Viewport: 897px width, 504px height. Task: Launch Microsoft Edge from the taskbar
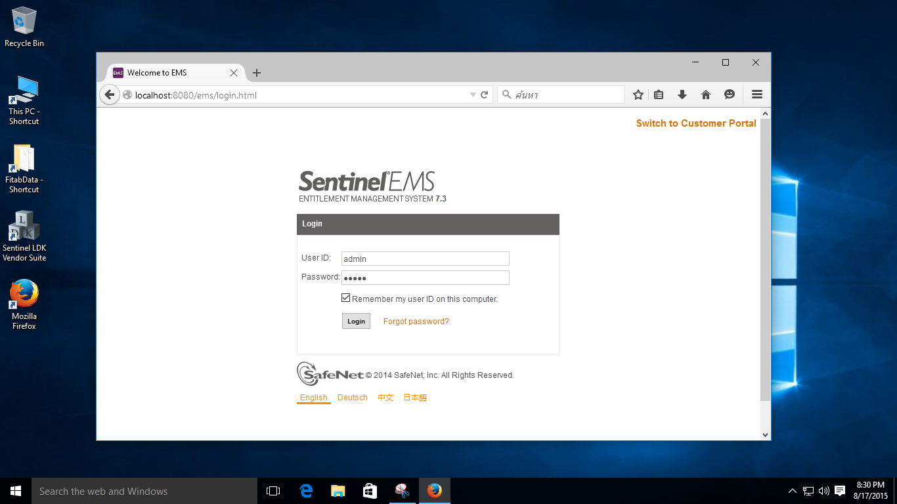(305, 490)
